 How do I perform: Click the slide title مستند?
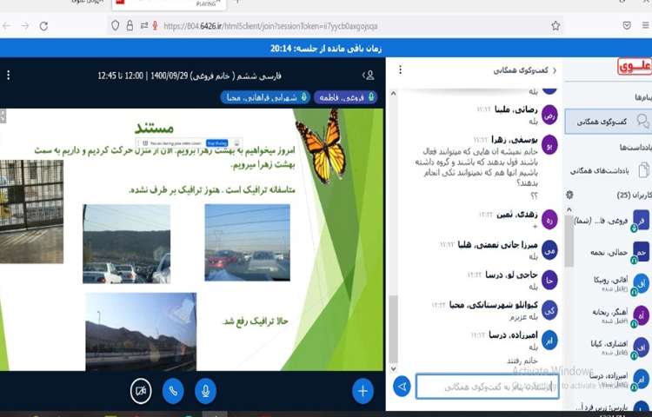154,128
